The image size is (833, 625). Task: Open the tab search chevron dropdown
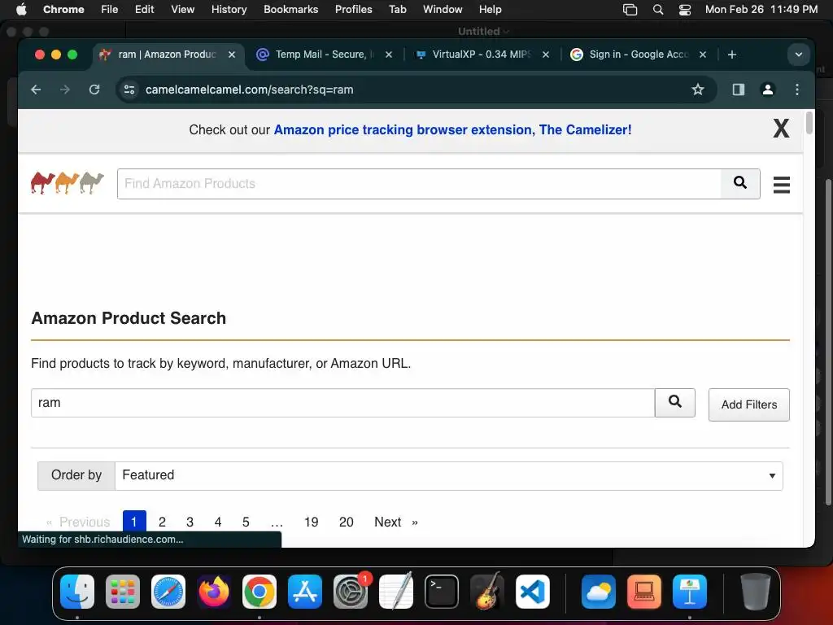pyautogui.click(x=797, y=55)
